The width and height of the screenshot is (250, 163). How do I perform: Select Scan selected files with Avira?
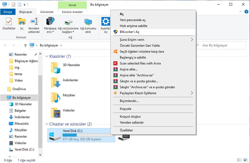(153, 63)
